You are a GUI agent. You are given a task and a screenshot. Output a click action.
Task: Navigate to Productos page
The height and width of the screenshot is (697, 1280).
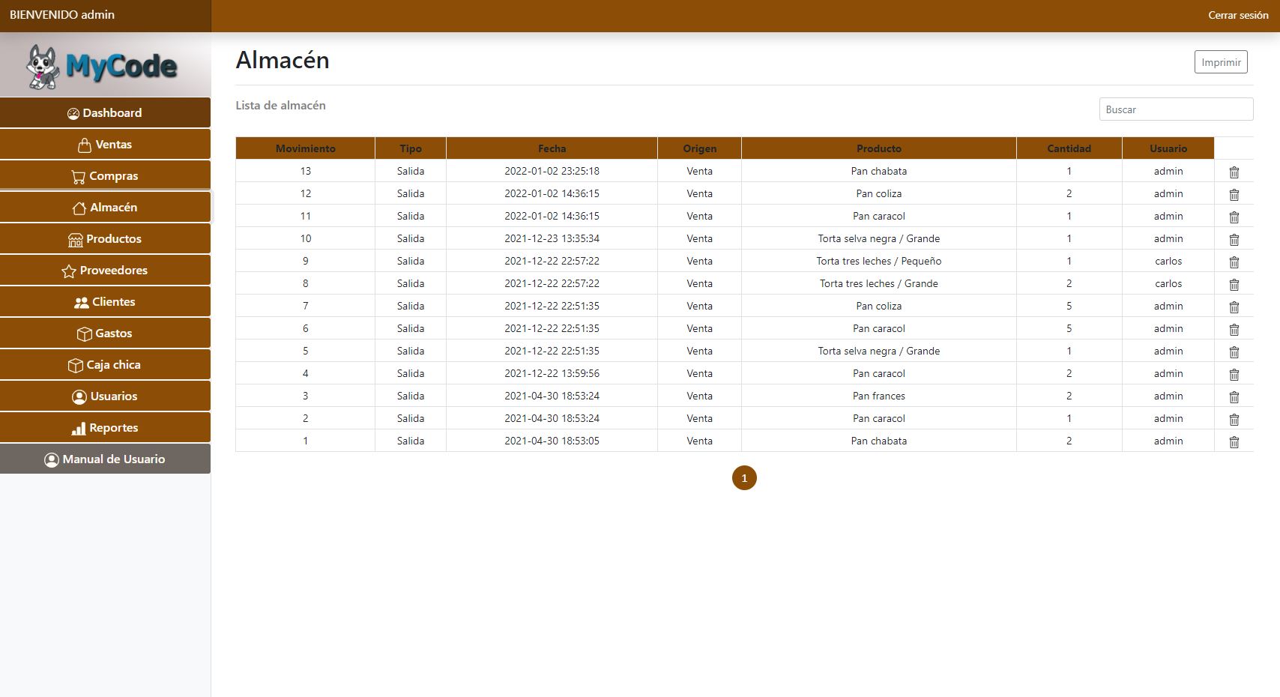tap(105, 239)
